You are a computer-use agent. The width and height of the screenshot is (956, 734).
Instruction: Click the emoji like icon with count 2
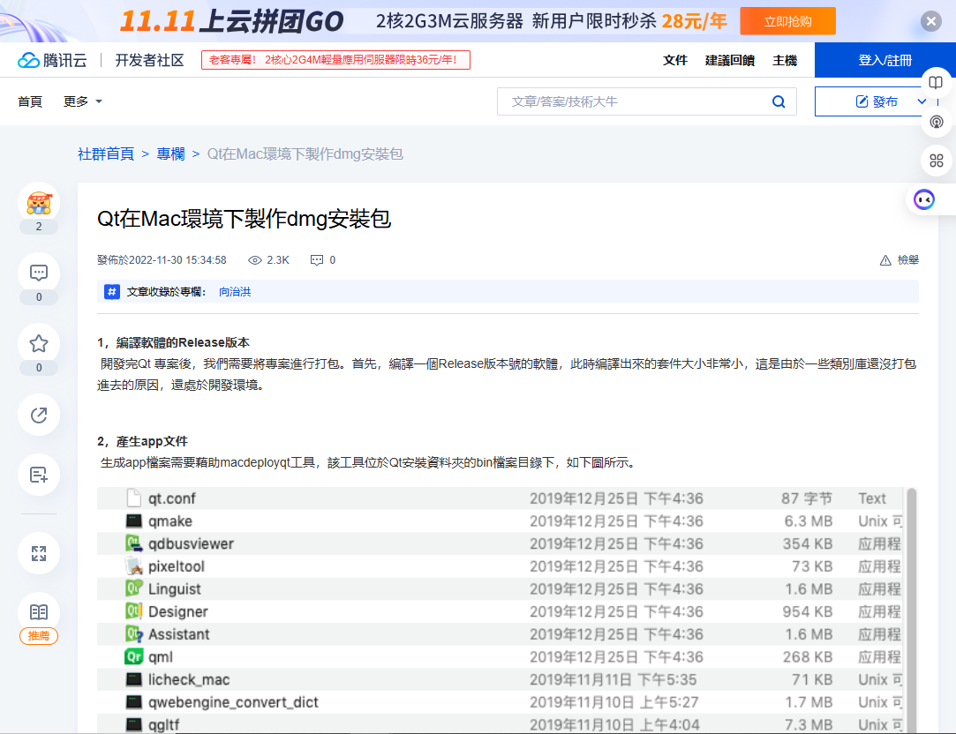pyautogui.click(x=39, y=204)
